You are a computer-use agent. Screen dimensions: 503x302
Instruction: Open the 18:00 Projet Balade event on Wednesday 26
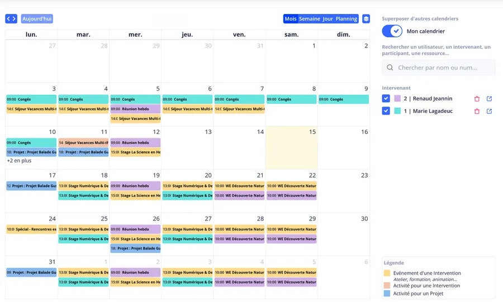pos(135,248)
